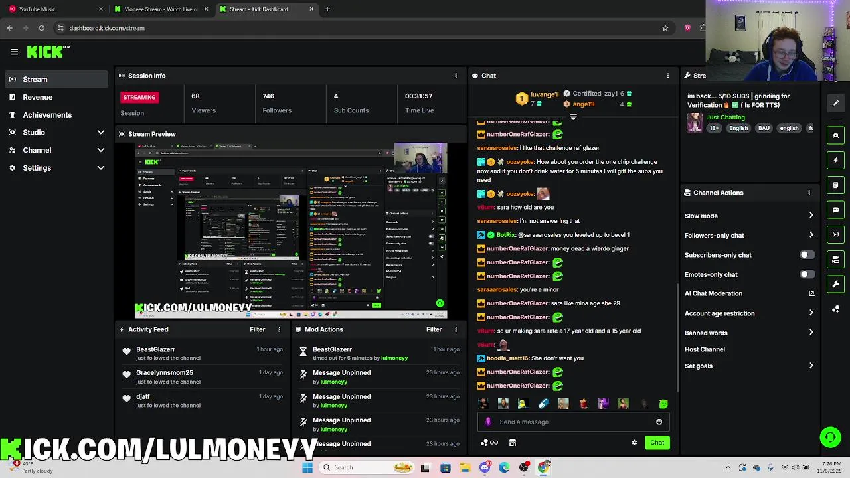This screenshot has width=850, height=478.
Task: Open chat settings gear icon
Action: pyautogui.click(x=634, y=443)
